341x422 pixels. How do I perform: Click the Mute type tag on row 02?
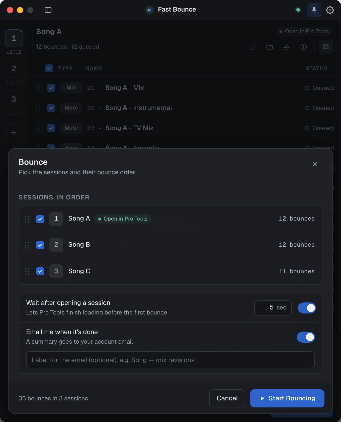[71, 108]
